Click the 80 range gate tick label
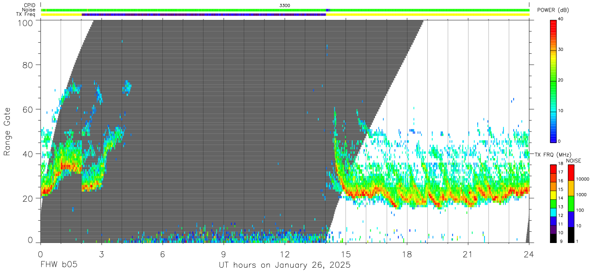 click(x=28, y=65)
